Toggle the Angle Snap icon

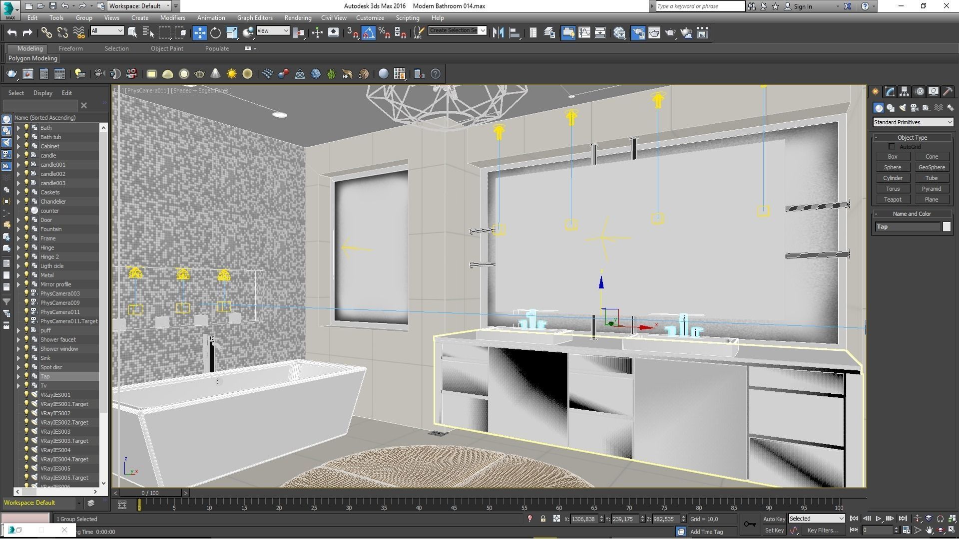[x=368, y=33]
